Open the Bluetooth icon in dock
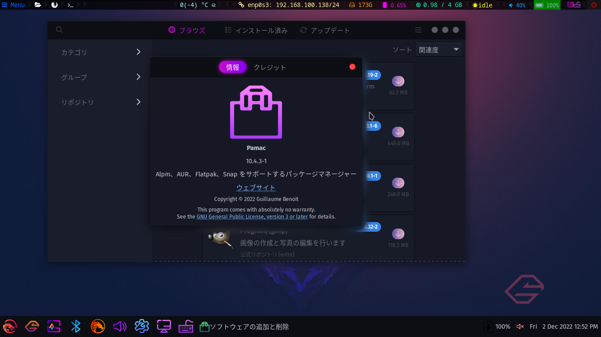 [x=76, y=326]
